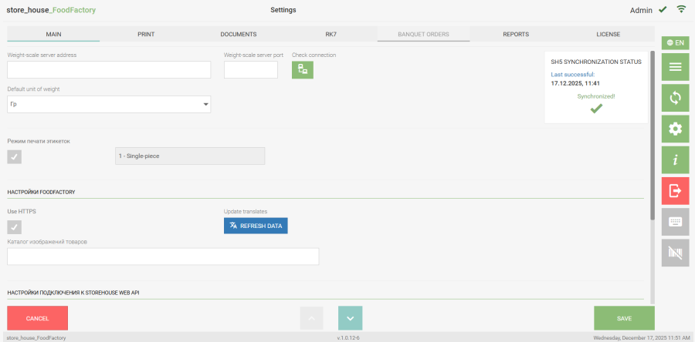Switch language with the EN selector
This screenshot has height=342, width=695.
point(675,43)
